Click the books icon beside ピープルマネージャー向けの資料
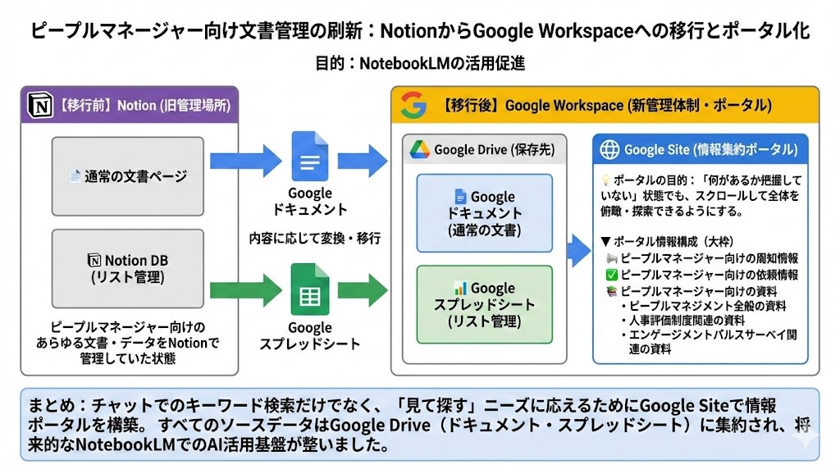 click(x=612, y=291)
